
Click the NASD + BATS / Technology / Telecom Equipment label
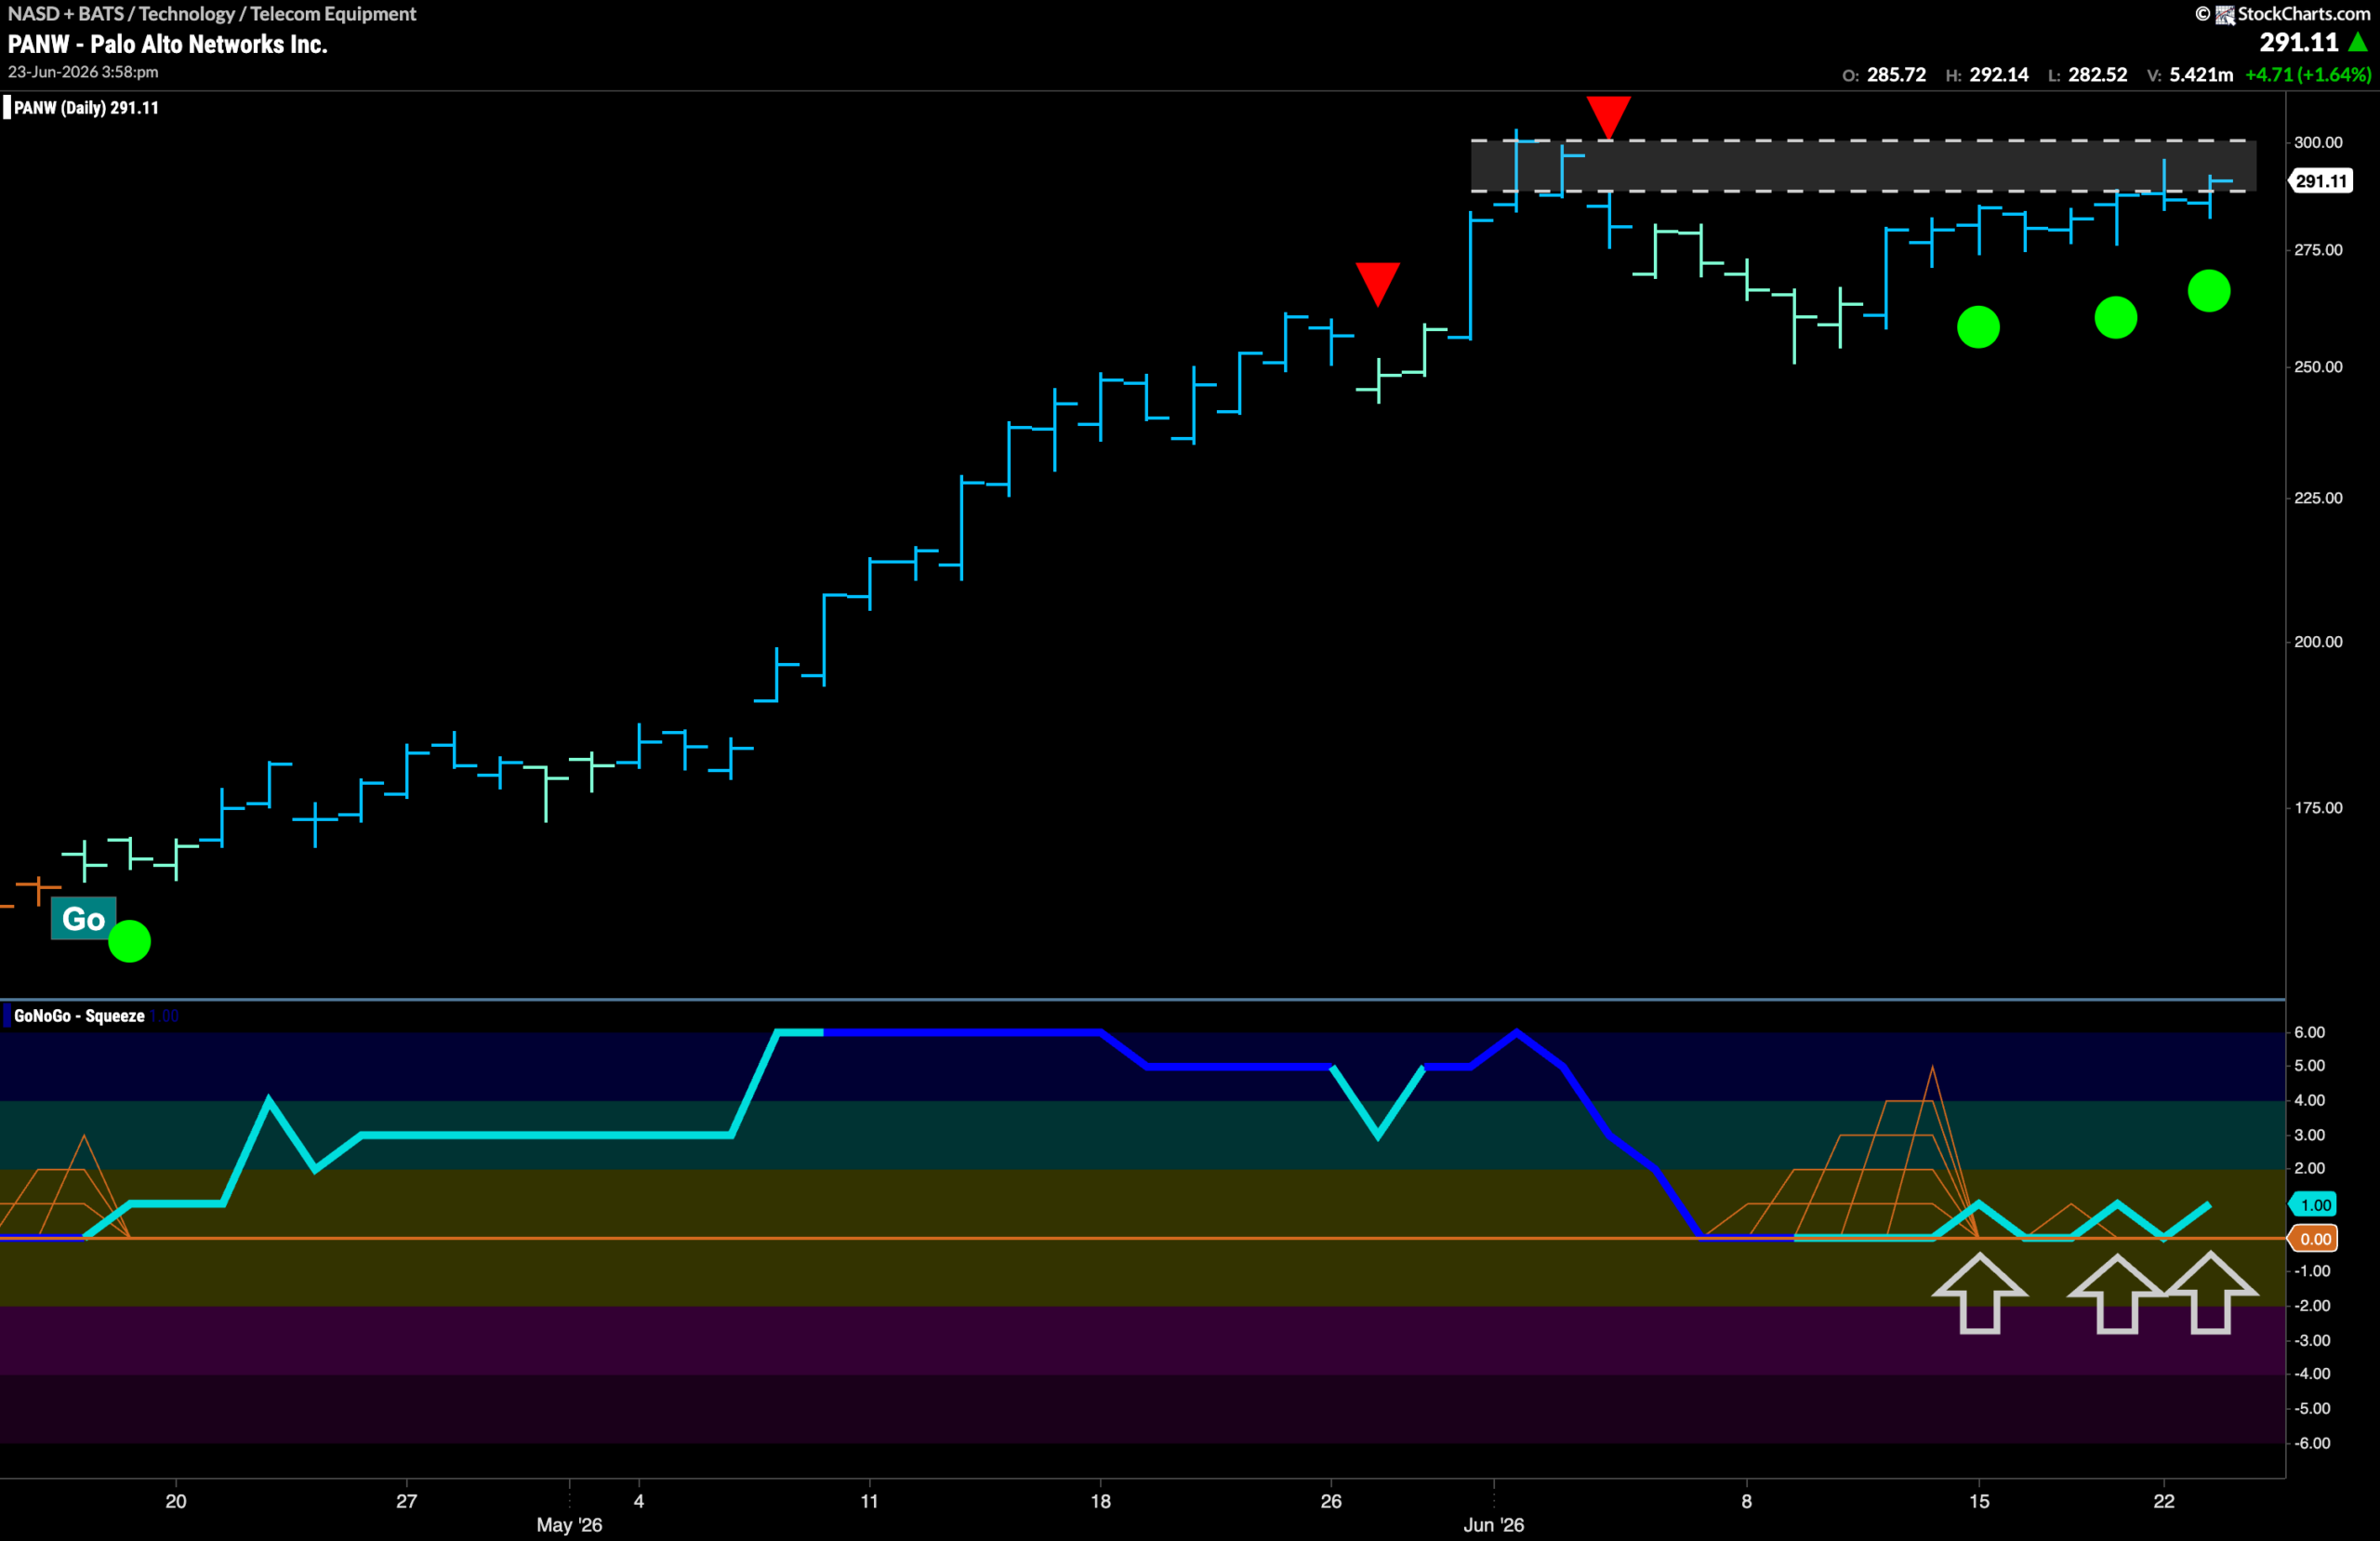pos(212,14)
